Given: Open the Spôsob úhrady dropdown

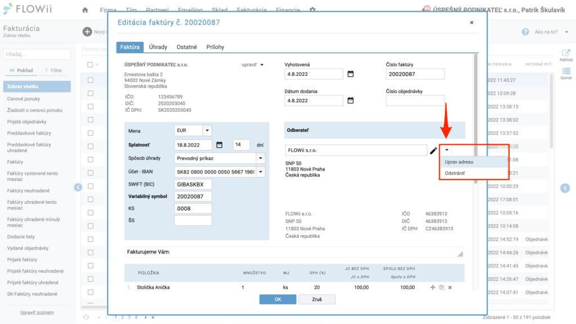Looking at the screenshot, I should 260,158.
